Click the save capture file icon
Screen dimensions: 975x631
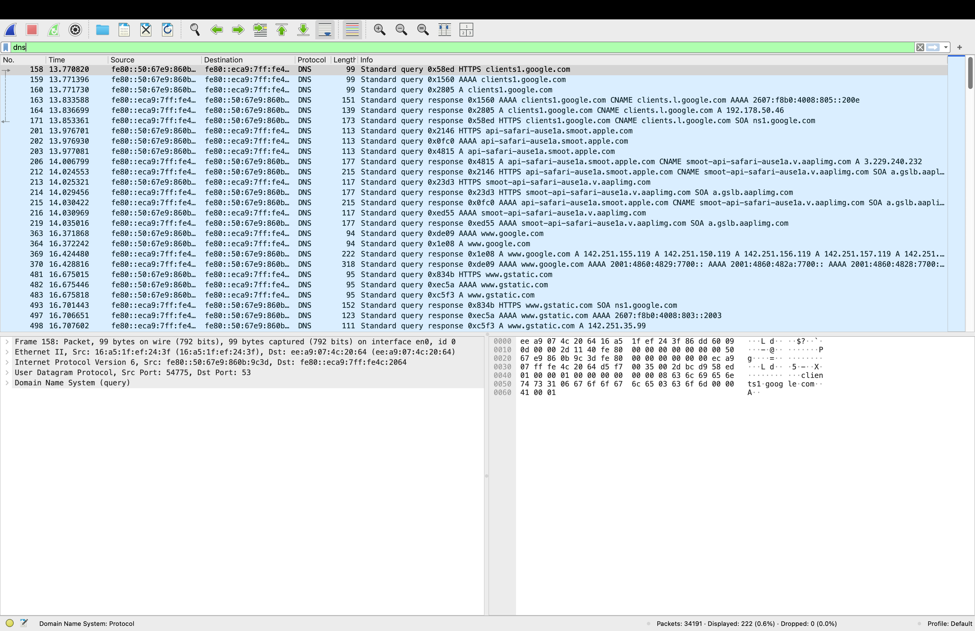pos(124,30)
